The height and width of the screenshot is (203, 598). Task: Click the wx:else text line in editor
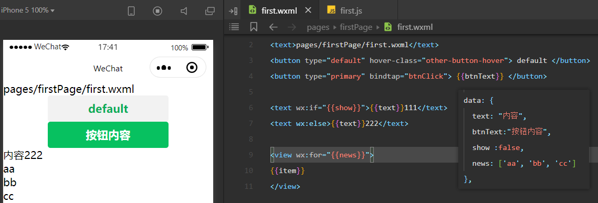tap(339, 123)
